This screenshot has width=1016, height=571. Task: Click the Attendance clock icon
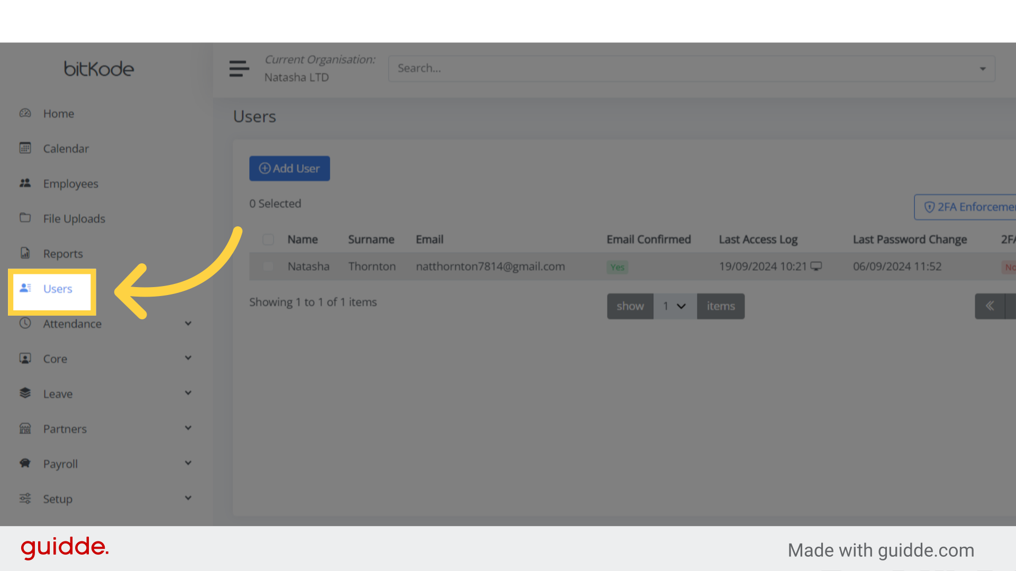[25, 323]
